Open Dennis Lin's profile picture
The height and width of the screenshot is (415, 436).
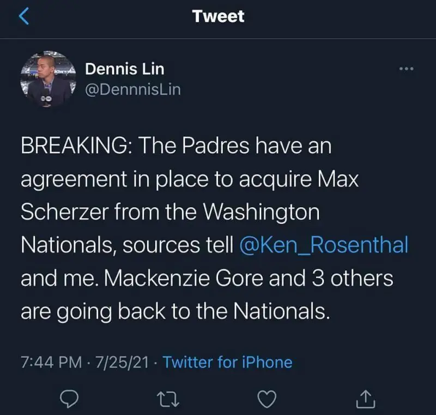coord(48,79)
